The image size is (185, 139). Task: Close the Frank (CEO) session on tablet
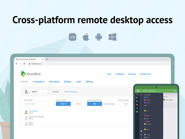tap(175, 91)
